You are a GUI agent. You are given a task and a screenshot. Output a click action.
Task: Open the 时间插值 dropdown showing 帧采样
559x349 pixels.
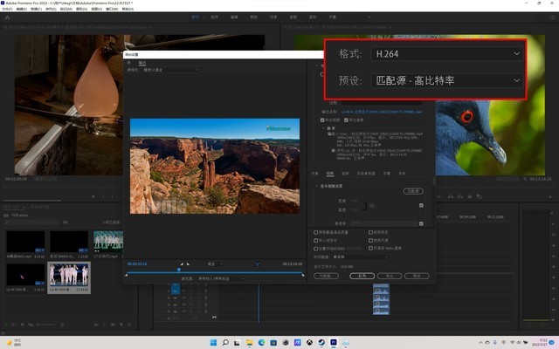(360, 257)
